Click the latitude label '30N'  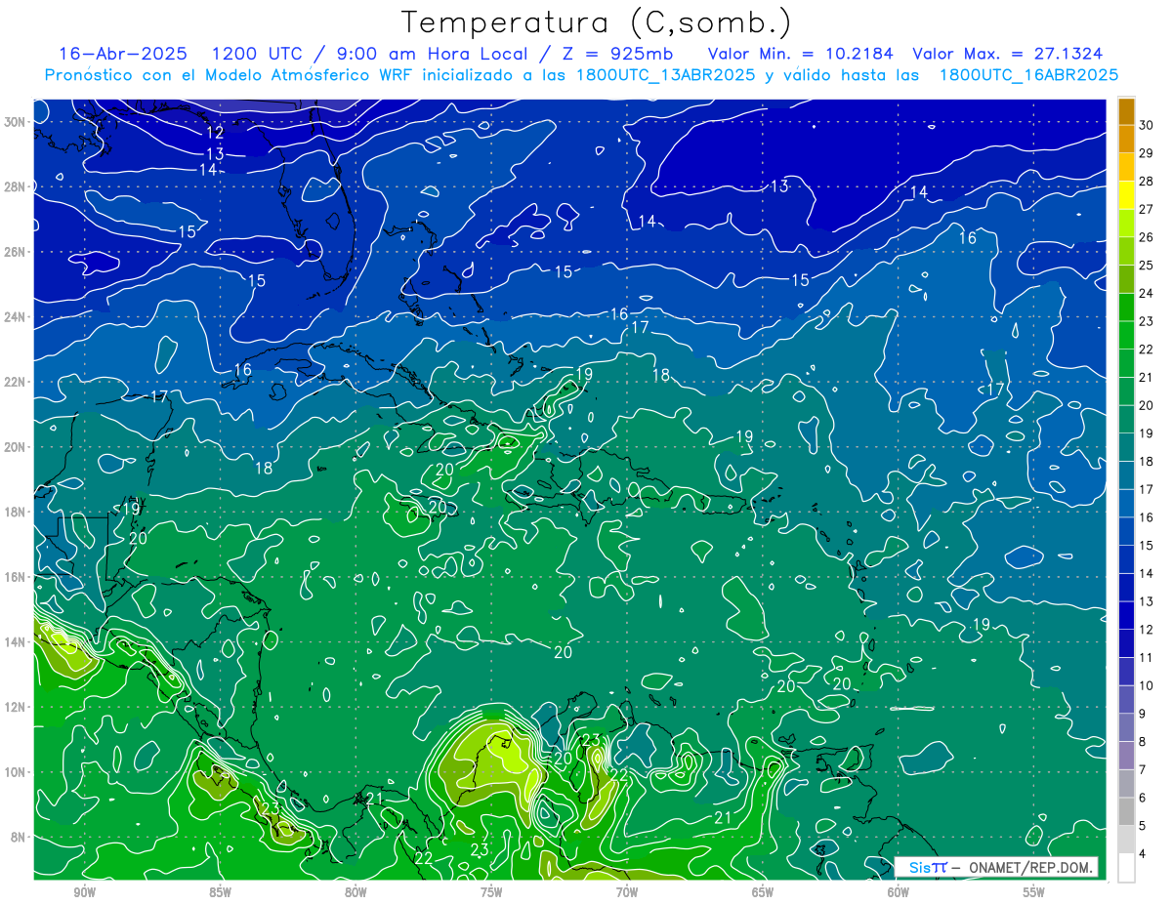click(x=16, y=122)
